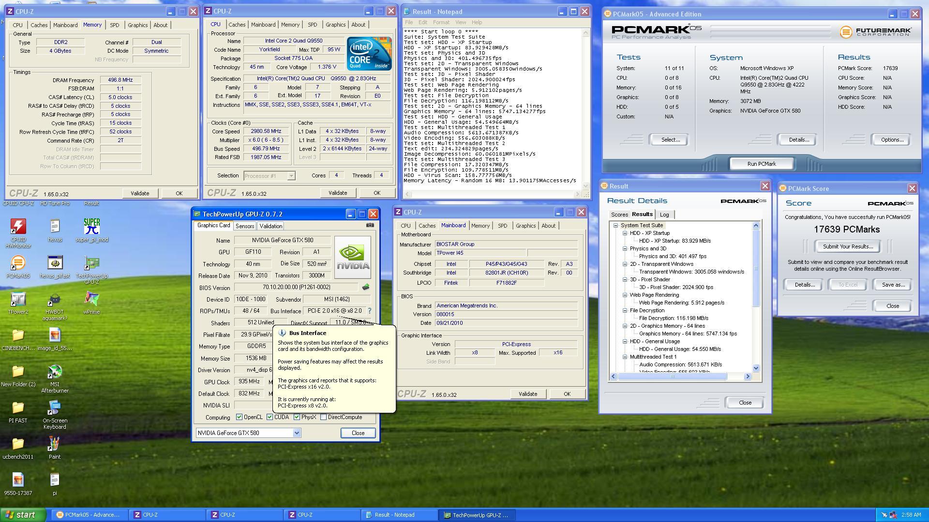Switch to the Caches tab in Memory CPU-Z window

click(x=39, y=25)
